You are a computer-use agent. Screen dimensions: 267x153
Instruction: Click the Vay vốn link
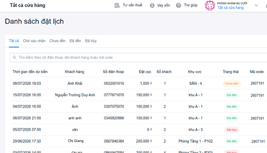click(x=163, y=5)
